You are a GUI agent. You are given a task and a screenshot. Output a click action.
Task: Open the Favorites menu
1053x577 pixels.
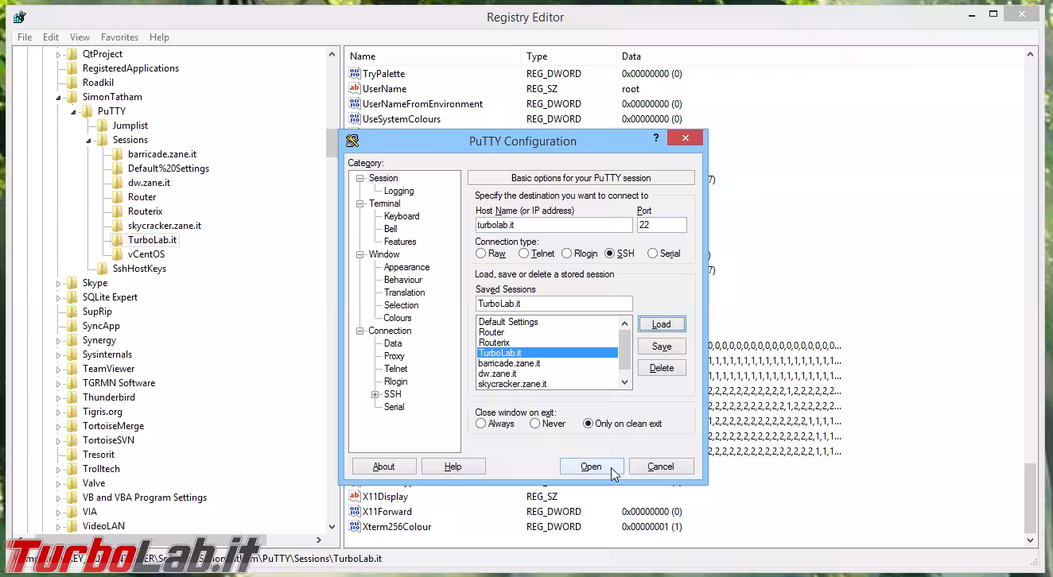tap(119, 37)
